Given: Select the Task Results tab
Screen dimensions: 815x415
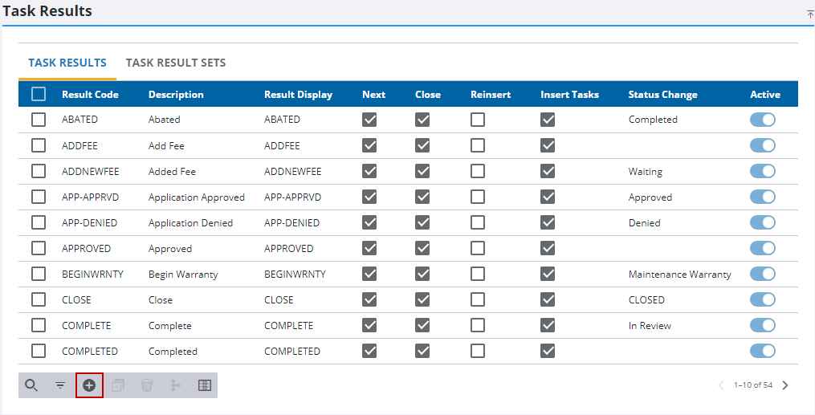Looking at the screenshot, I should (x=67, y=63).
